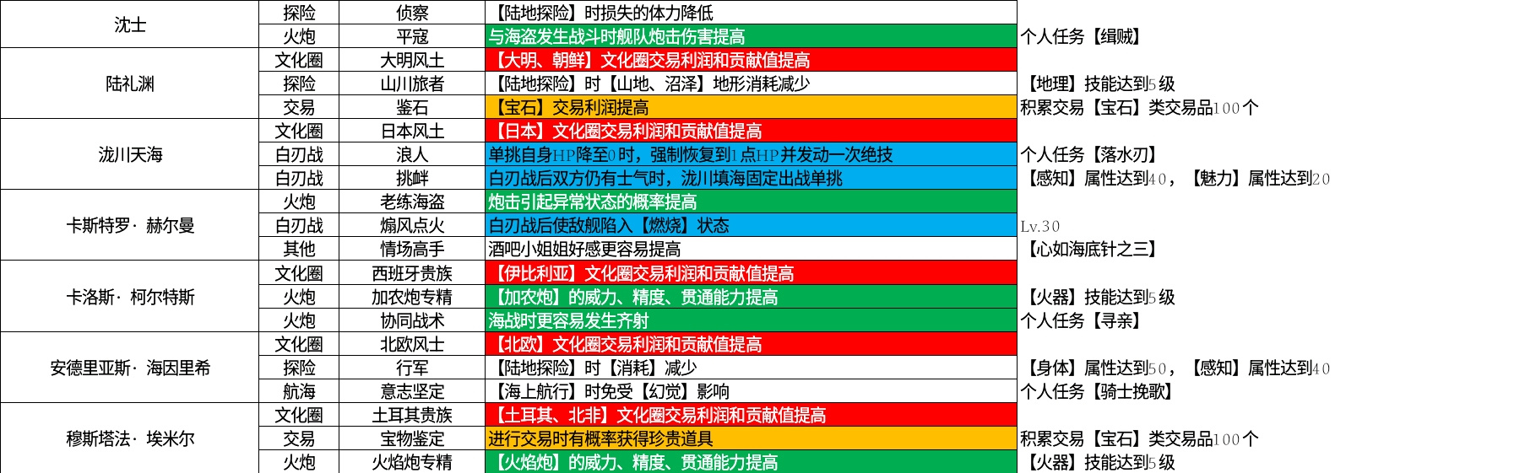Click the condition 【心如海底针之三】
Viewport: 1525px width, 473px height.
[x=1091, y=249]
